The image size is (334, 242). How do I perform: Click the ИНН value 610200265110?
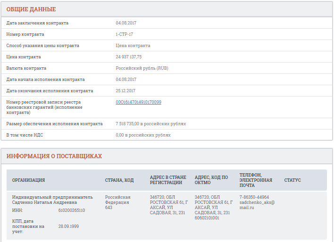point(72,210)
